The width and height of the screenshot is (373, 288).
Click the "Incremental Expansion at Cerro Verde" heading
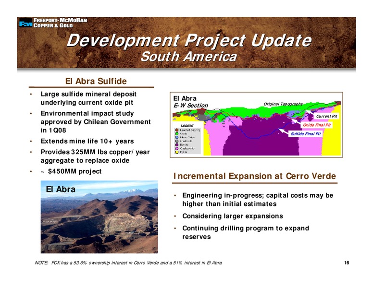255,176
